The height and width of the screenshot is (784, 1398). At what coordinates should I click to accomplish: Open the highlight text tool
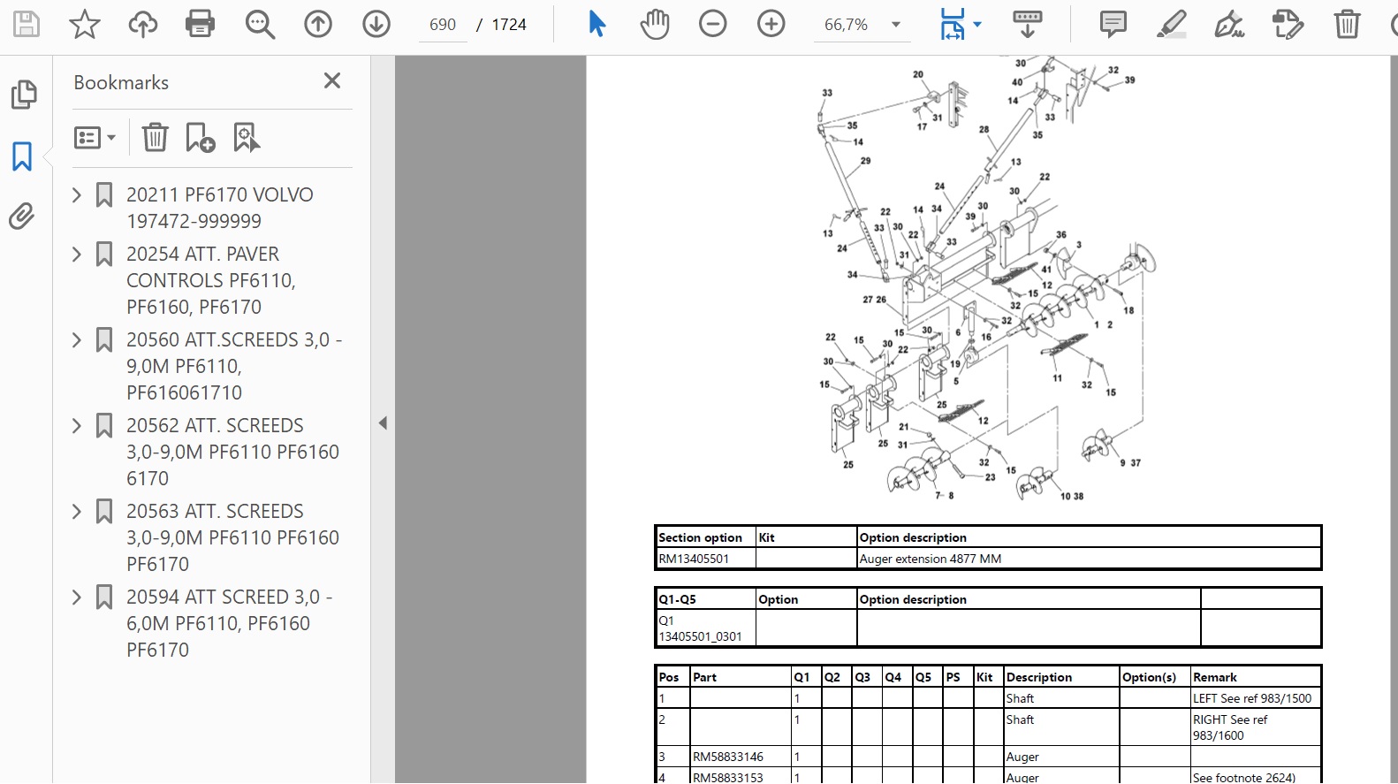pyautogui.click(x=1171, y=24)
